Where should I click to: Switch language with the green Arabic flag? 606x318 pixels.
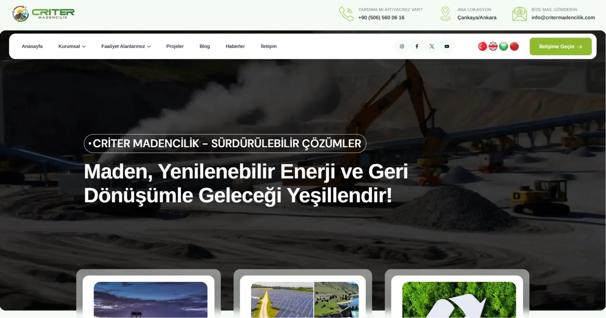pyautogui.click(x=503, y=46)
